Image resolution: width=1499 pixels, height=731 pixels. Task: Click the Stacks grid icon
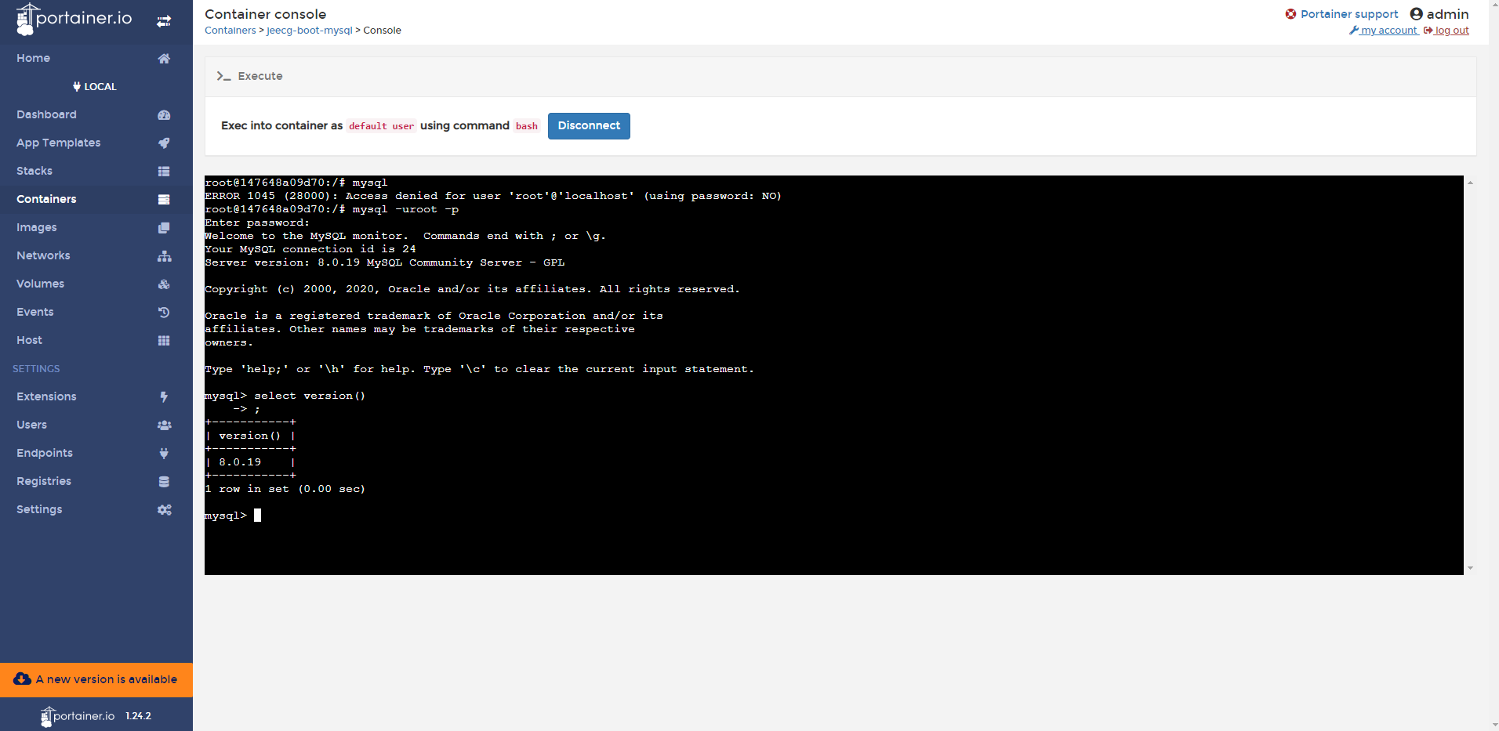pyautogui.click(x=164, y=172)
